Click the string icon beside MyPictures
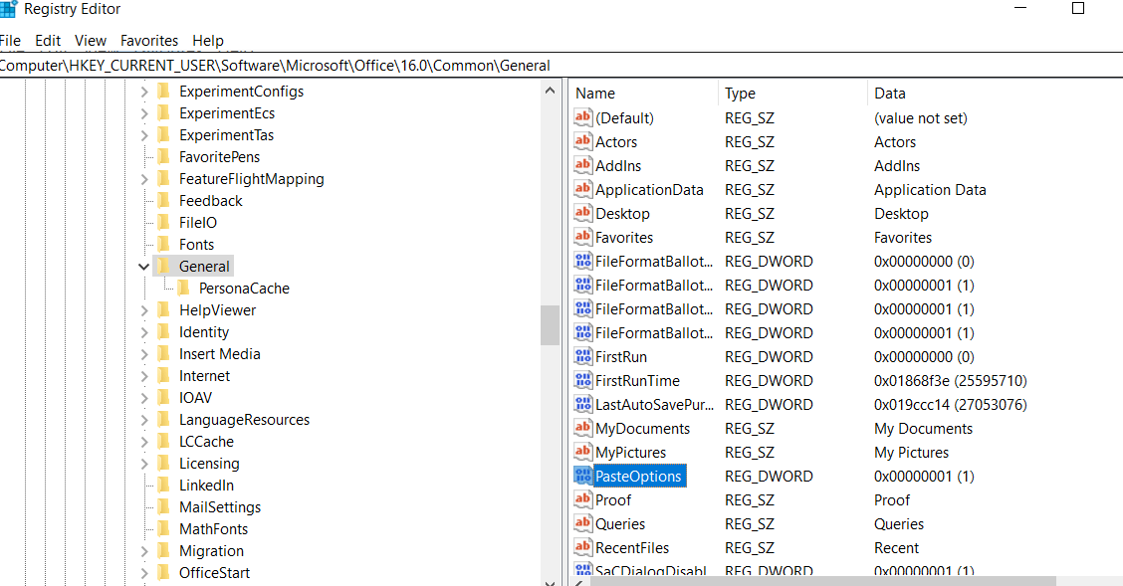1123x586 pixels. pyautogui.click(x=583, y=453)
